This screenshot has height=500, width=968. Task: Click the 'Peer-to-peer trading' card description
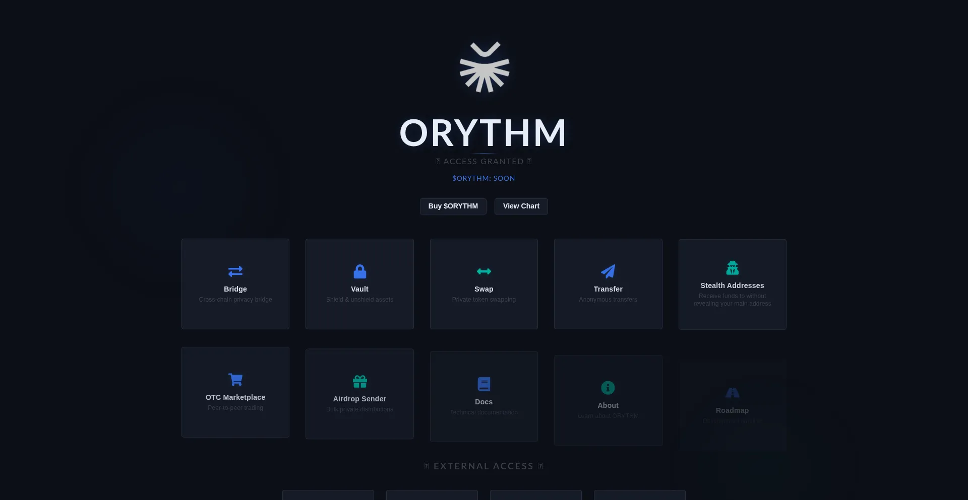coord(235,408)
